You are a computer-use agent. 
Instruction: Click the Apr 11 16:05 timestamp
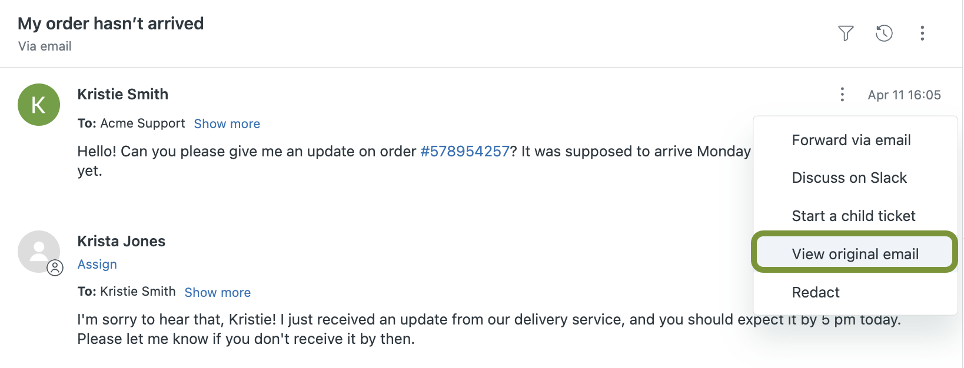click(x=904, y=95)
